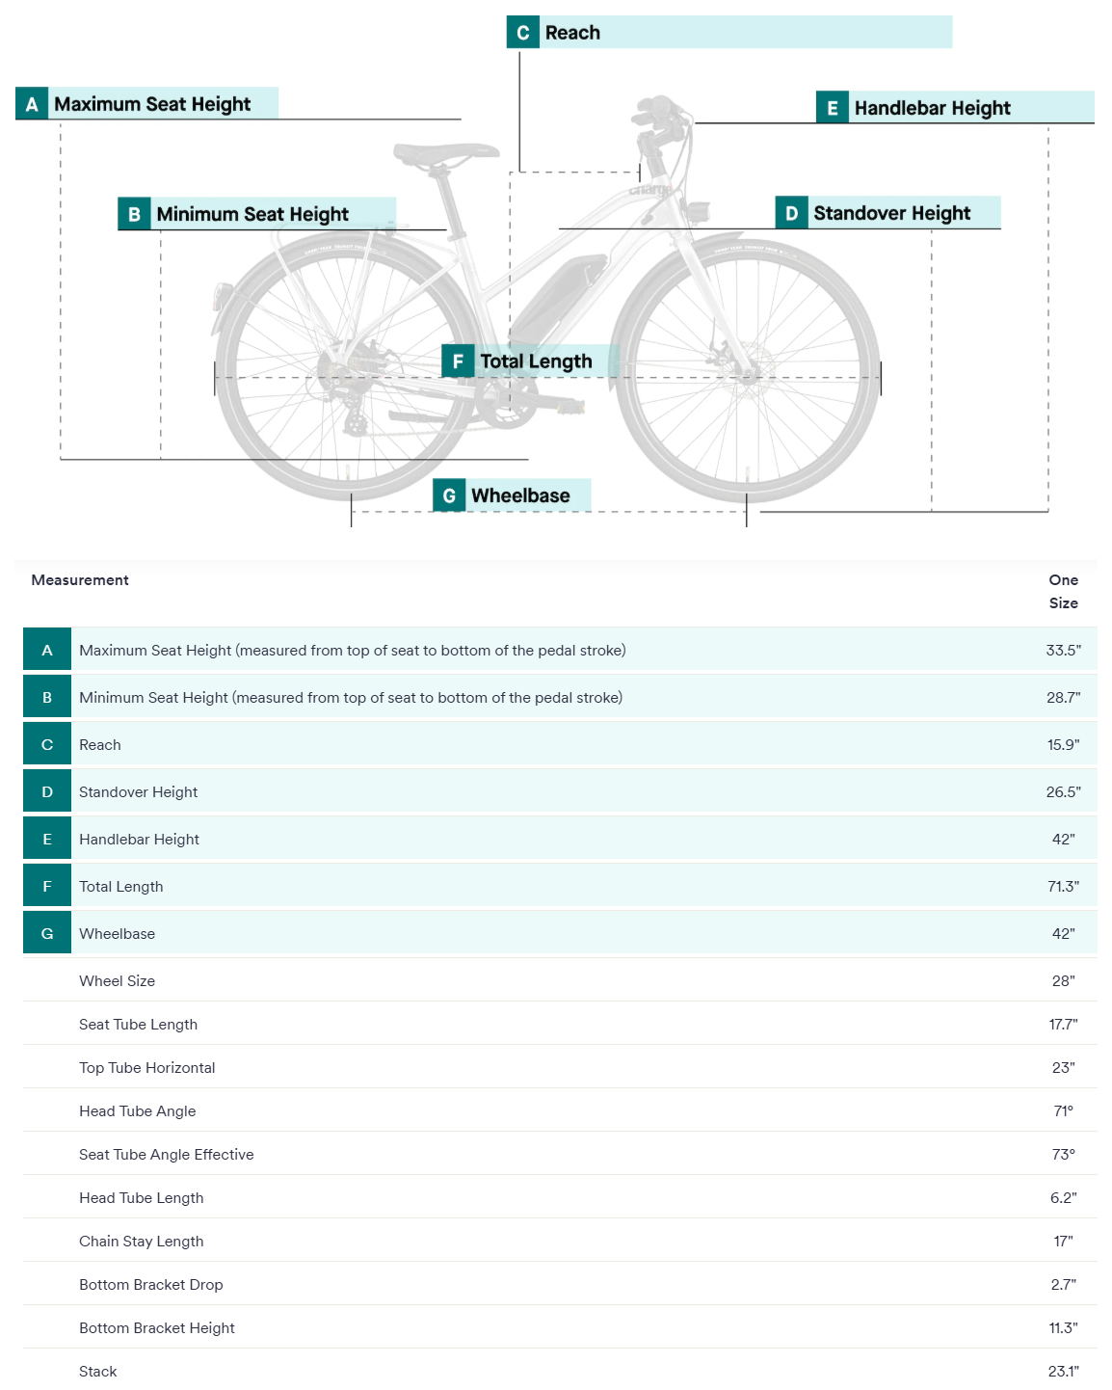Click the 73° seat tube angle value
The width and height of the screenshot is (1112, 1390).
coord(1064,1154)
